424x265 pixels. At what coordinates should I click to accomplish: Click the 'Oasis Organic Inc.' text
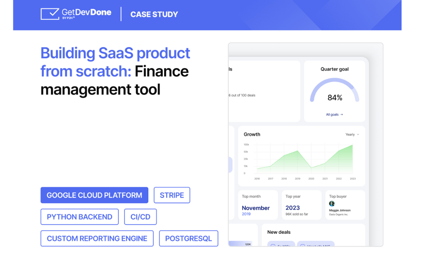(338, 215)
